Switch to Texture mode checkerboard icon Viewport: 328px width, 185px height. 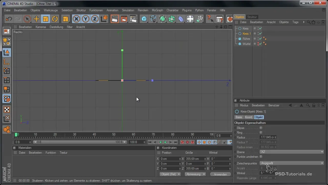(7, 109)
